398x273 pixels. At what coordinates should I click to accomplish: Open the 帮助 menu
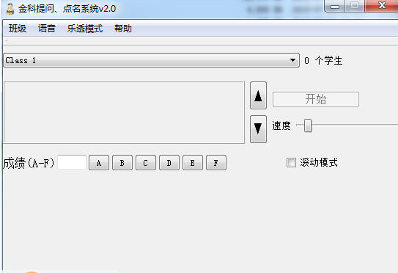pos(123,28)
